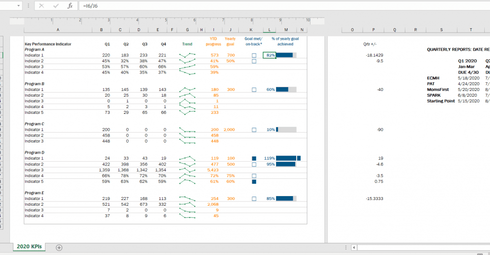Click the Q4 column heading
The image size is (490, 255).
point(164,44)
